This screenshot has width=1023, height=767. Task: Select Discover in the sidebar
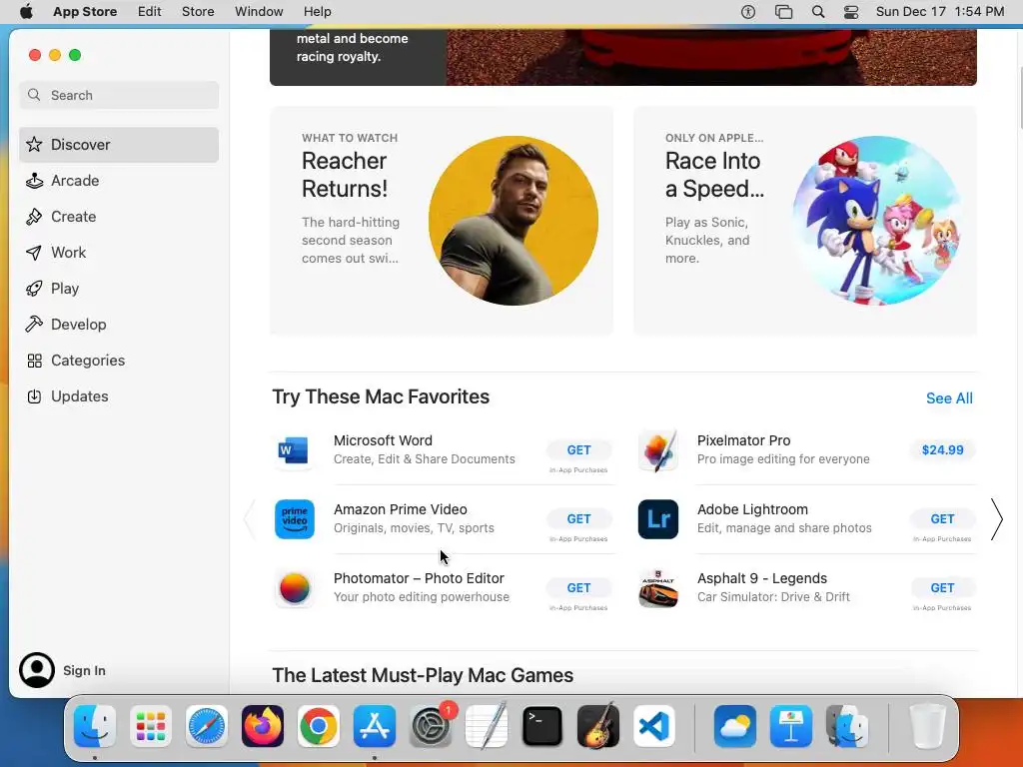coord(119,145)
